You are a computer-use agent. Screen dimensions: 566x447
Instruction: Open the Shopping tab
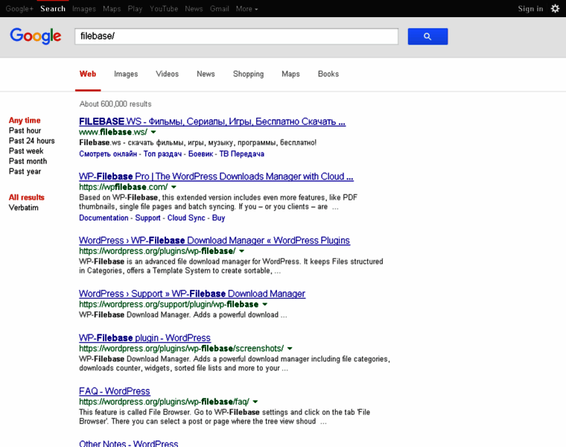248,74
